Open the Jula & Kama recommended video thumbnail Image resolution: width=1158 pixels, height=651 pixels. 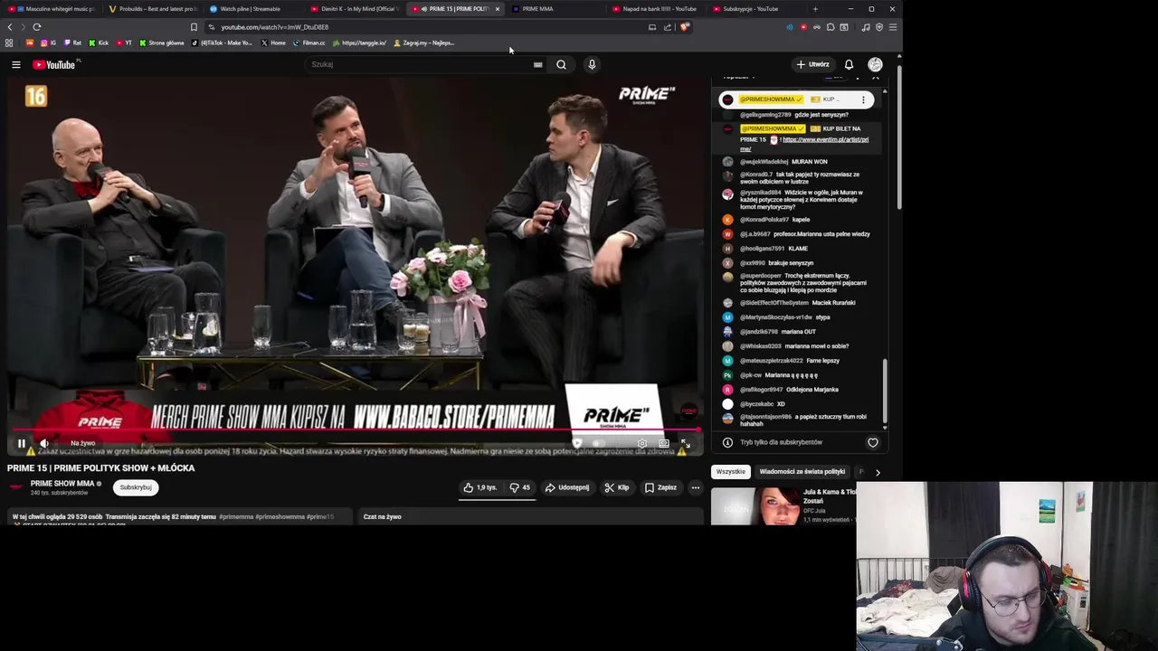(x=755, y=505)
